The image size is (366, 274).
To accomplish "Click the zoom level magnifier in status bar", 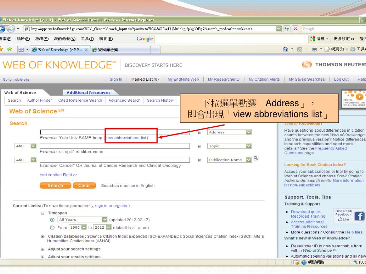I will click(x=355, y=262).
